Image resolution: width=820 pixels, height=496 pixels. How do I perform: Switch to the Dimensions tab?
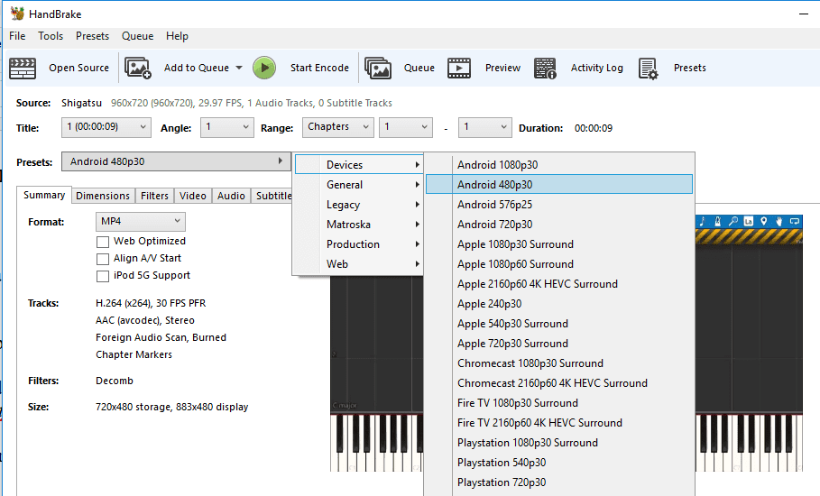[x=103, y=196]
